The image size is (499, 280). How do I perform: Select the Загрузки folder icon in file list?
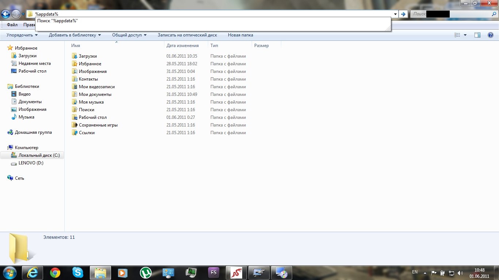point(75,56)
